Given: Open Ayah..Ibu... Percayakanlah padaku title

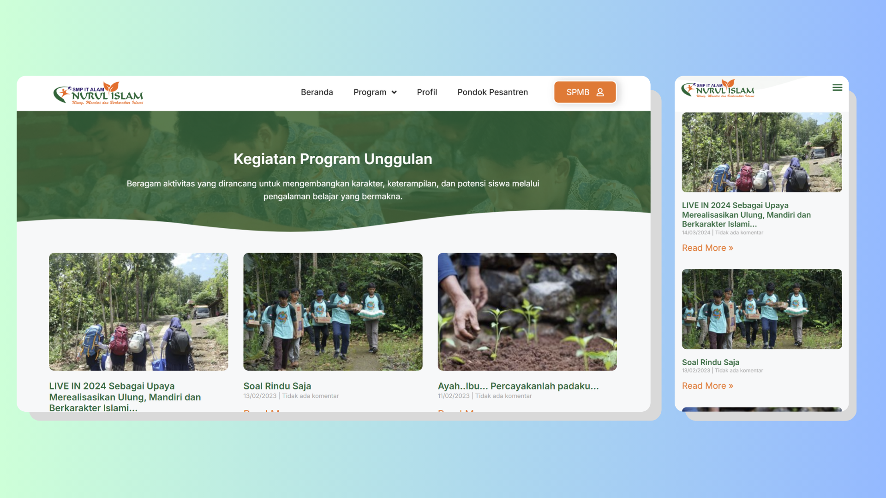Looking at the screenshot, I should click(518, 386).
